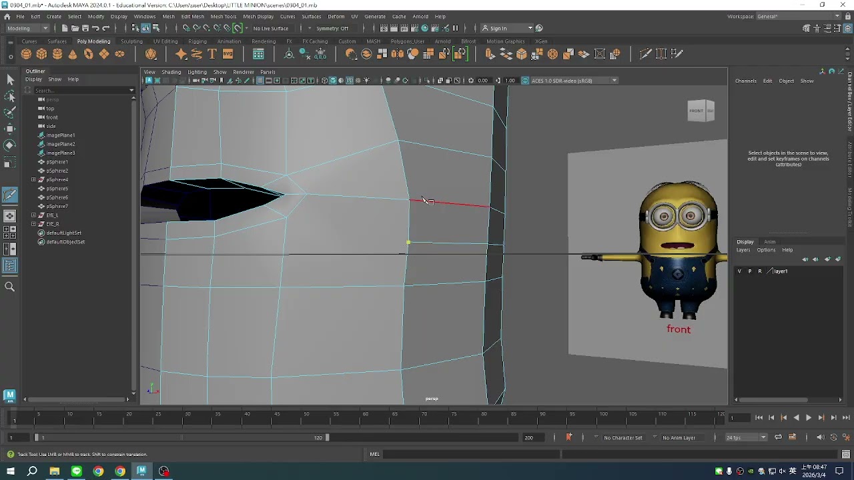Viewport: 854px width, 480px height.
Task: Activate the Move tool
Action: (10, 129)
